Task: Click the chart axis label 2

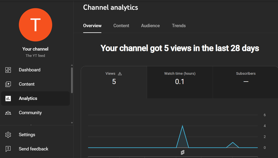Action: click(x=265, y=137)
